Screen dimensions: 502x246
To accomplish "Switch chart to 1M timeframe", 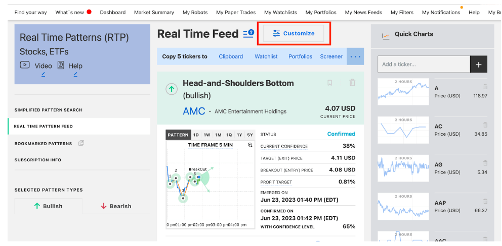I will pyautogui.click(x=218, y=135).
